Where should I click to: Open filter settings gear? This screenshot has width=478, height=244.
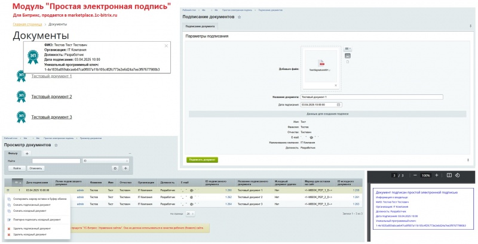click(115, 168)
